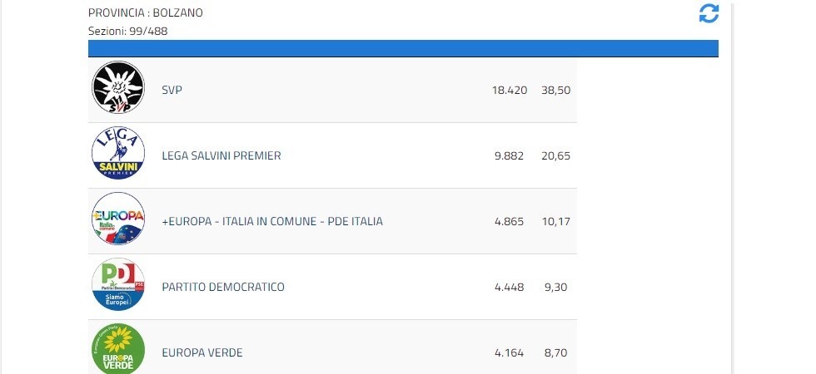Select the LEGA SALVINI PREMIER label

click(221, 155)
